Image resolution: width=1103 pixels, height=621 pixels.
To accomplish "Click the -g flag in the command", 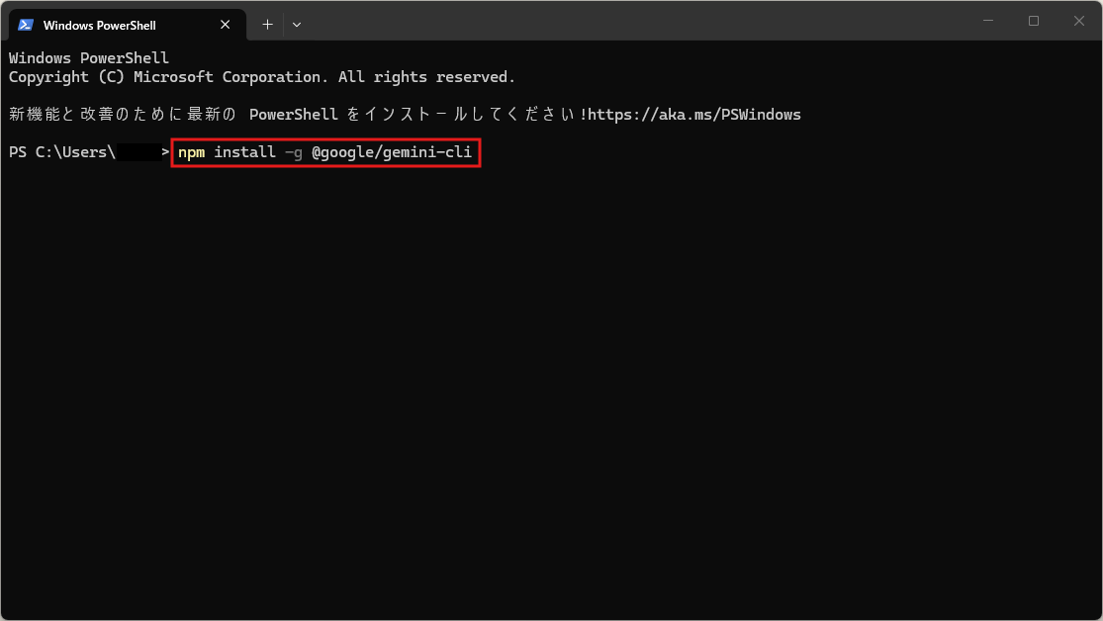I will (293, 152).
